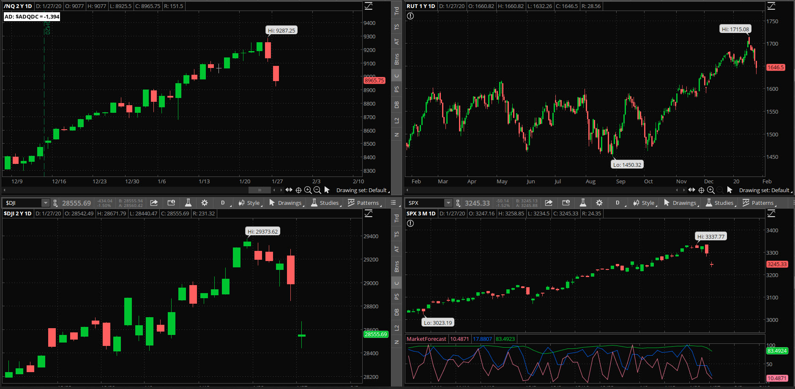Toggle PS sidebar button beside /NQ chart

point(396,90)
